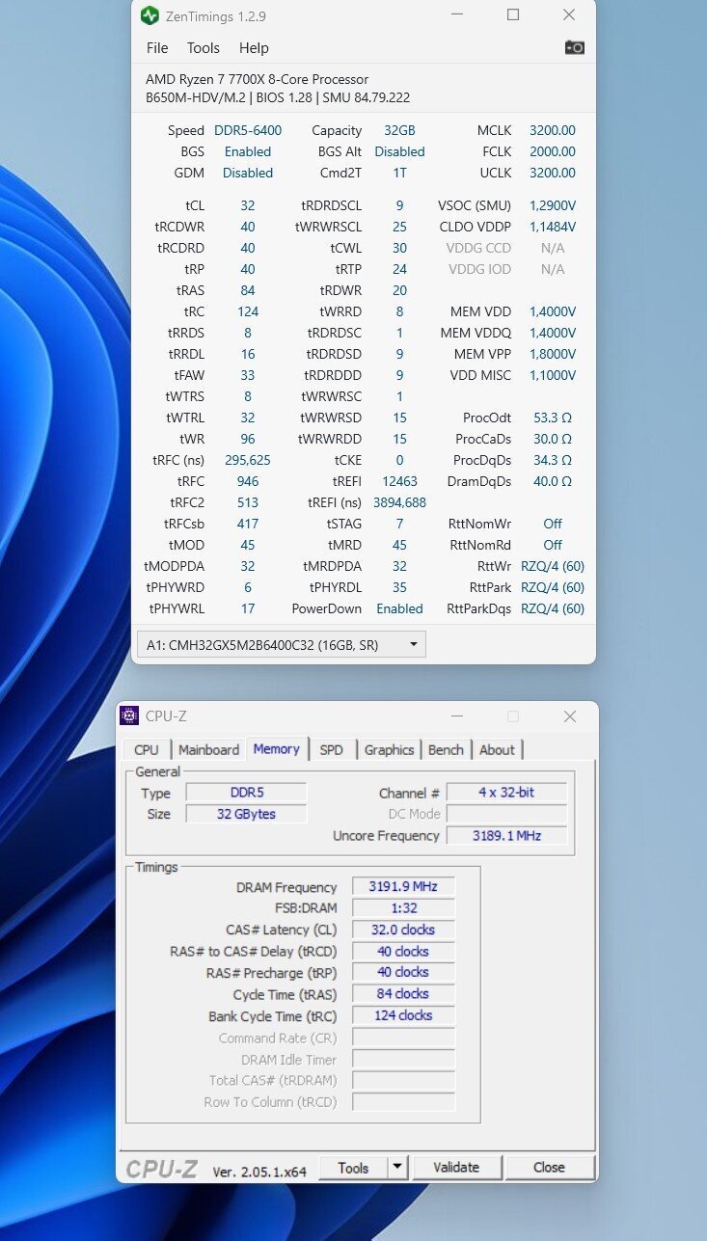Click the DRAM Frequency 3191.9 MHz field
Screen dimensions: 707x1241
[402, 887]
